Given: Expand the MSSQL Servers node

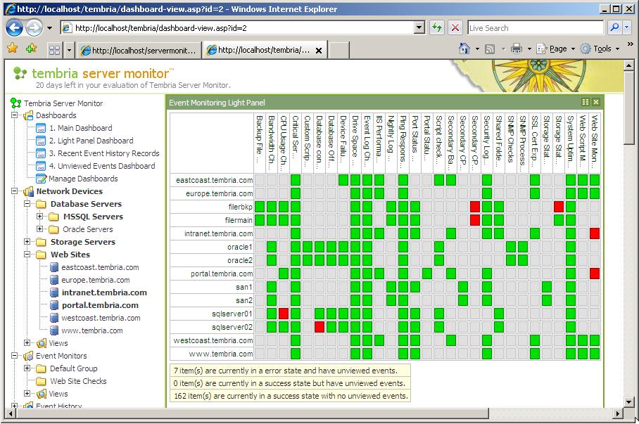Looking at the screenshot, I should click(x=39, y=217).
